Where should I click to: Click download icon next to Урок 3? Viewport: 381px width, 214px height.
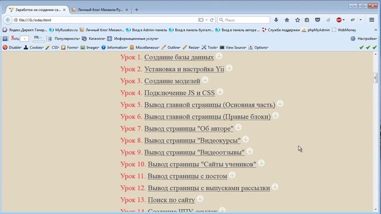click(205, 80)
